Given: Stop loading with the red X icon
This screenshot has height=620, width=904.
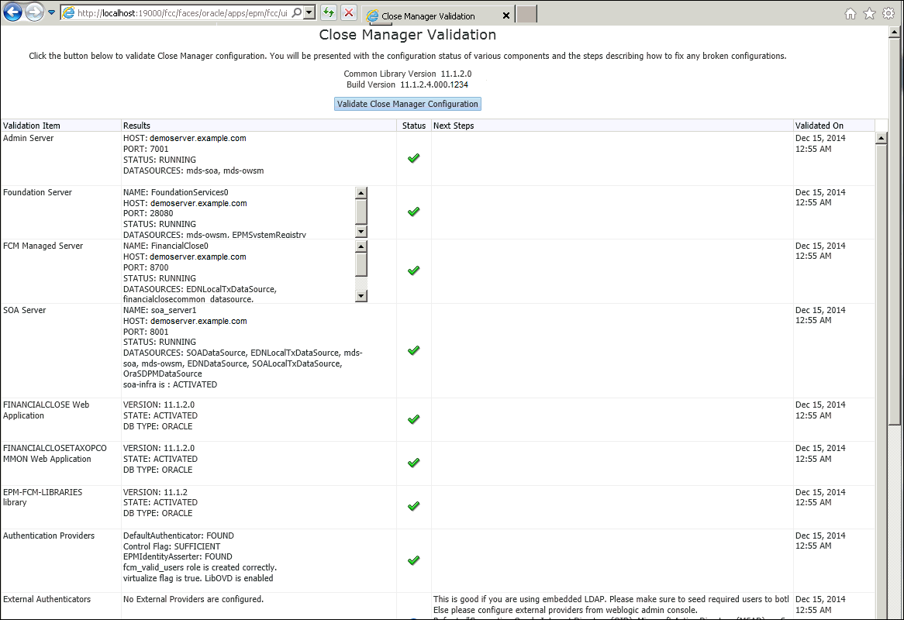Looking at the screenshot, I should (x=349, y=12).
